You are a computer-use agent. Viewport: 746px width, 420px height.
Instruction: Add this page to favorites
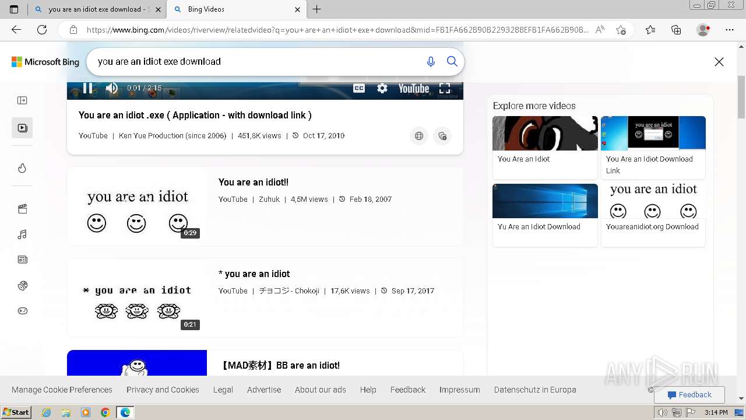[x=621, y=30]
